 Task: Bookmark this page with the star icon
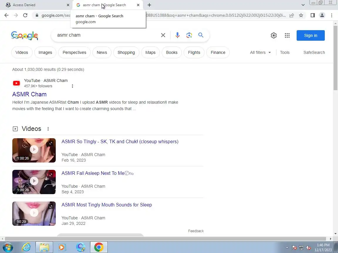click(x=301, y=15)
